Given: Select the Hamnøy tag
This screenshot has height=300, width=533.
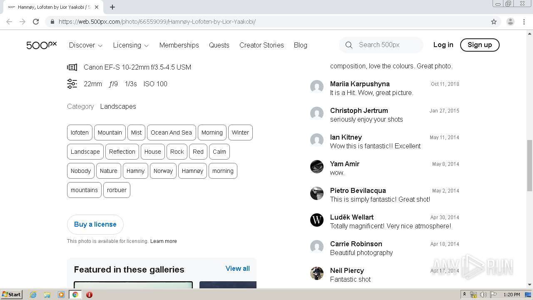Looking at the screenshot, I should click(x=192, y=171).
